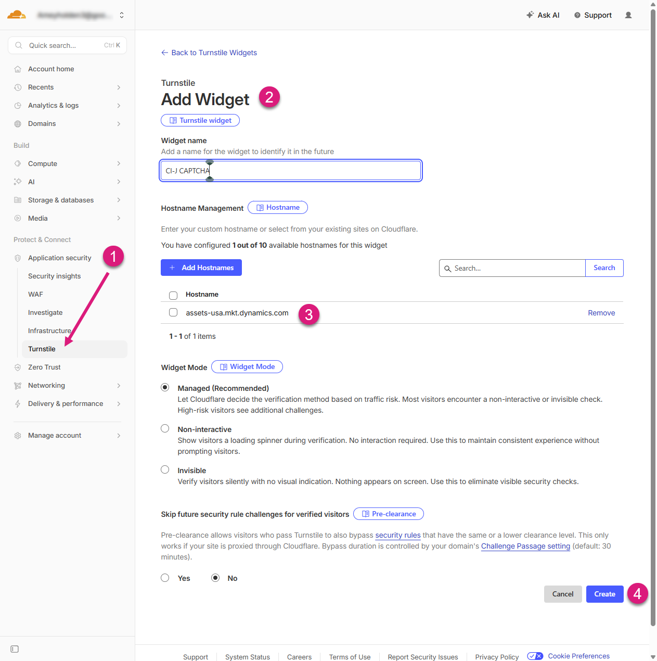The width and height of the screenshot is (657, 661).
Task: Collapse sidebar using bottom panel icon
Action: (x=15, y=649)
